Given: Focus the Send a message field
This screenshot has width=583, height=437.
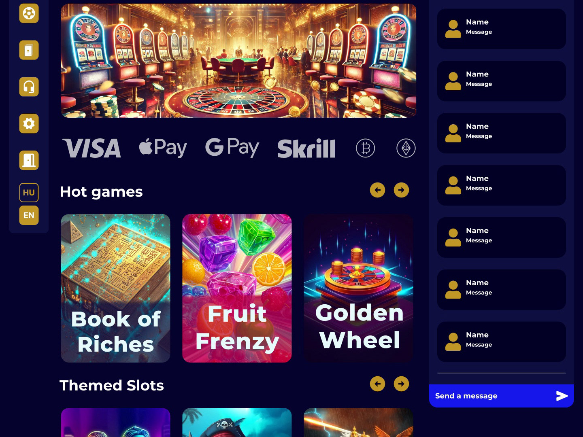Looking at the screenshot, I should click(x=492, y=396).
